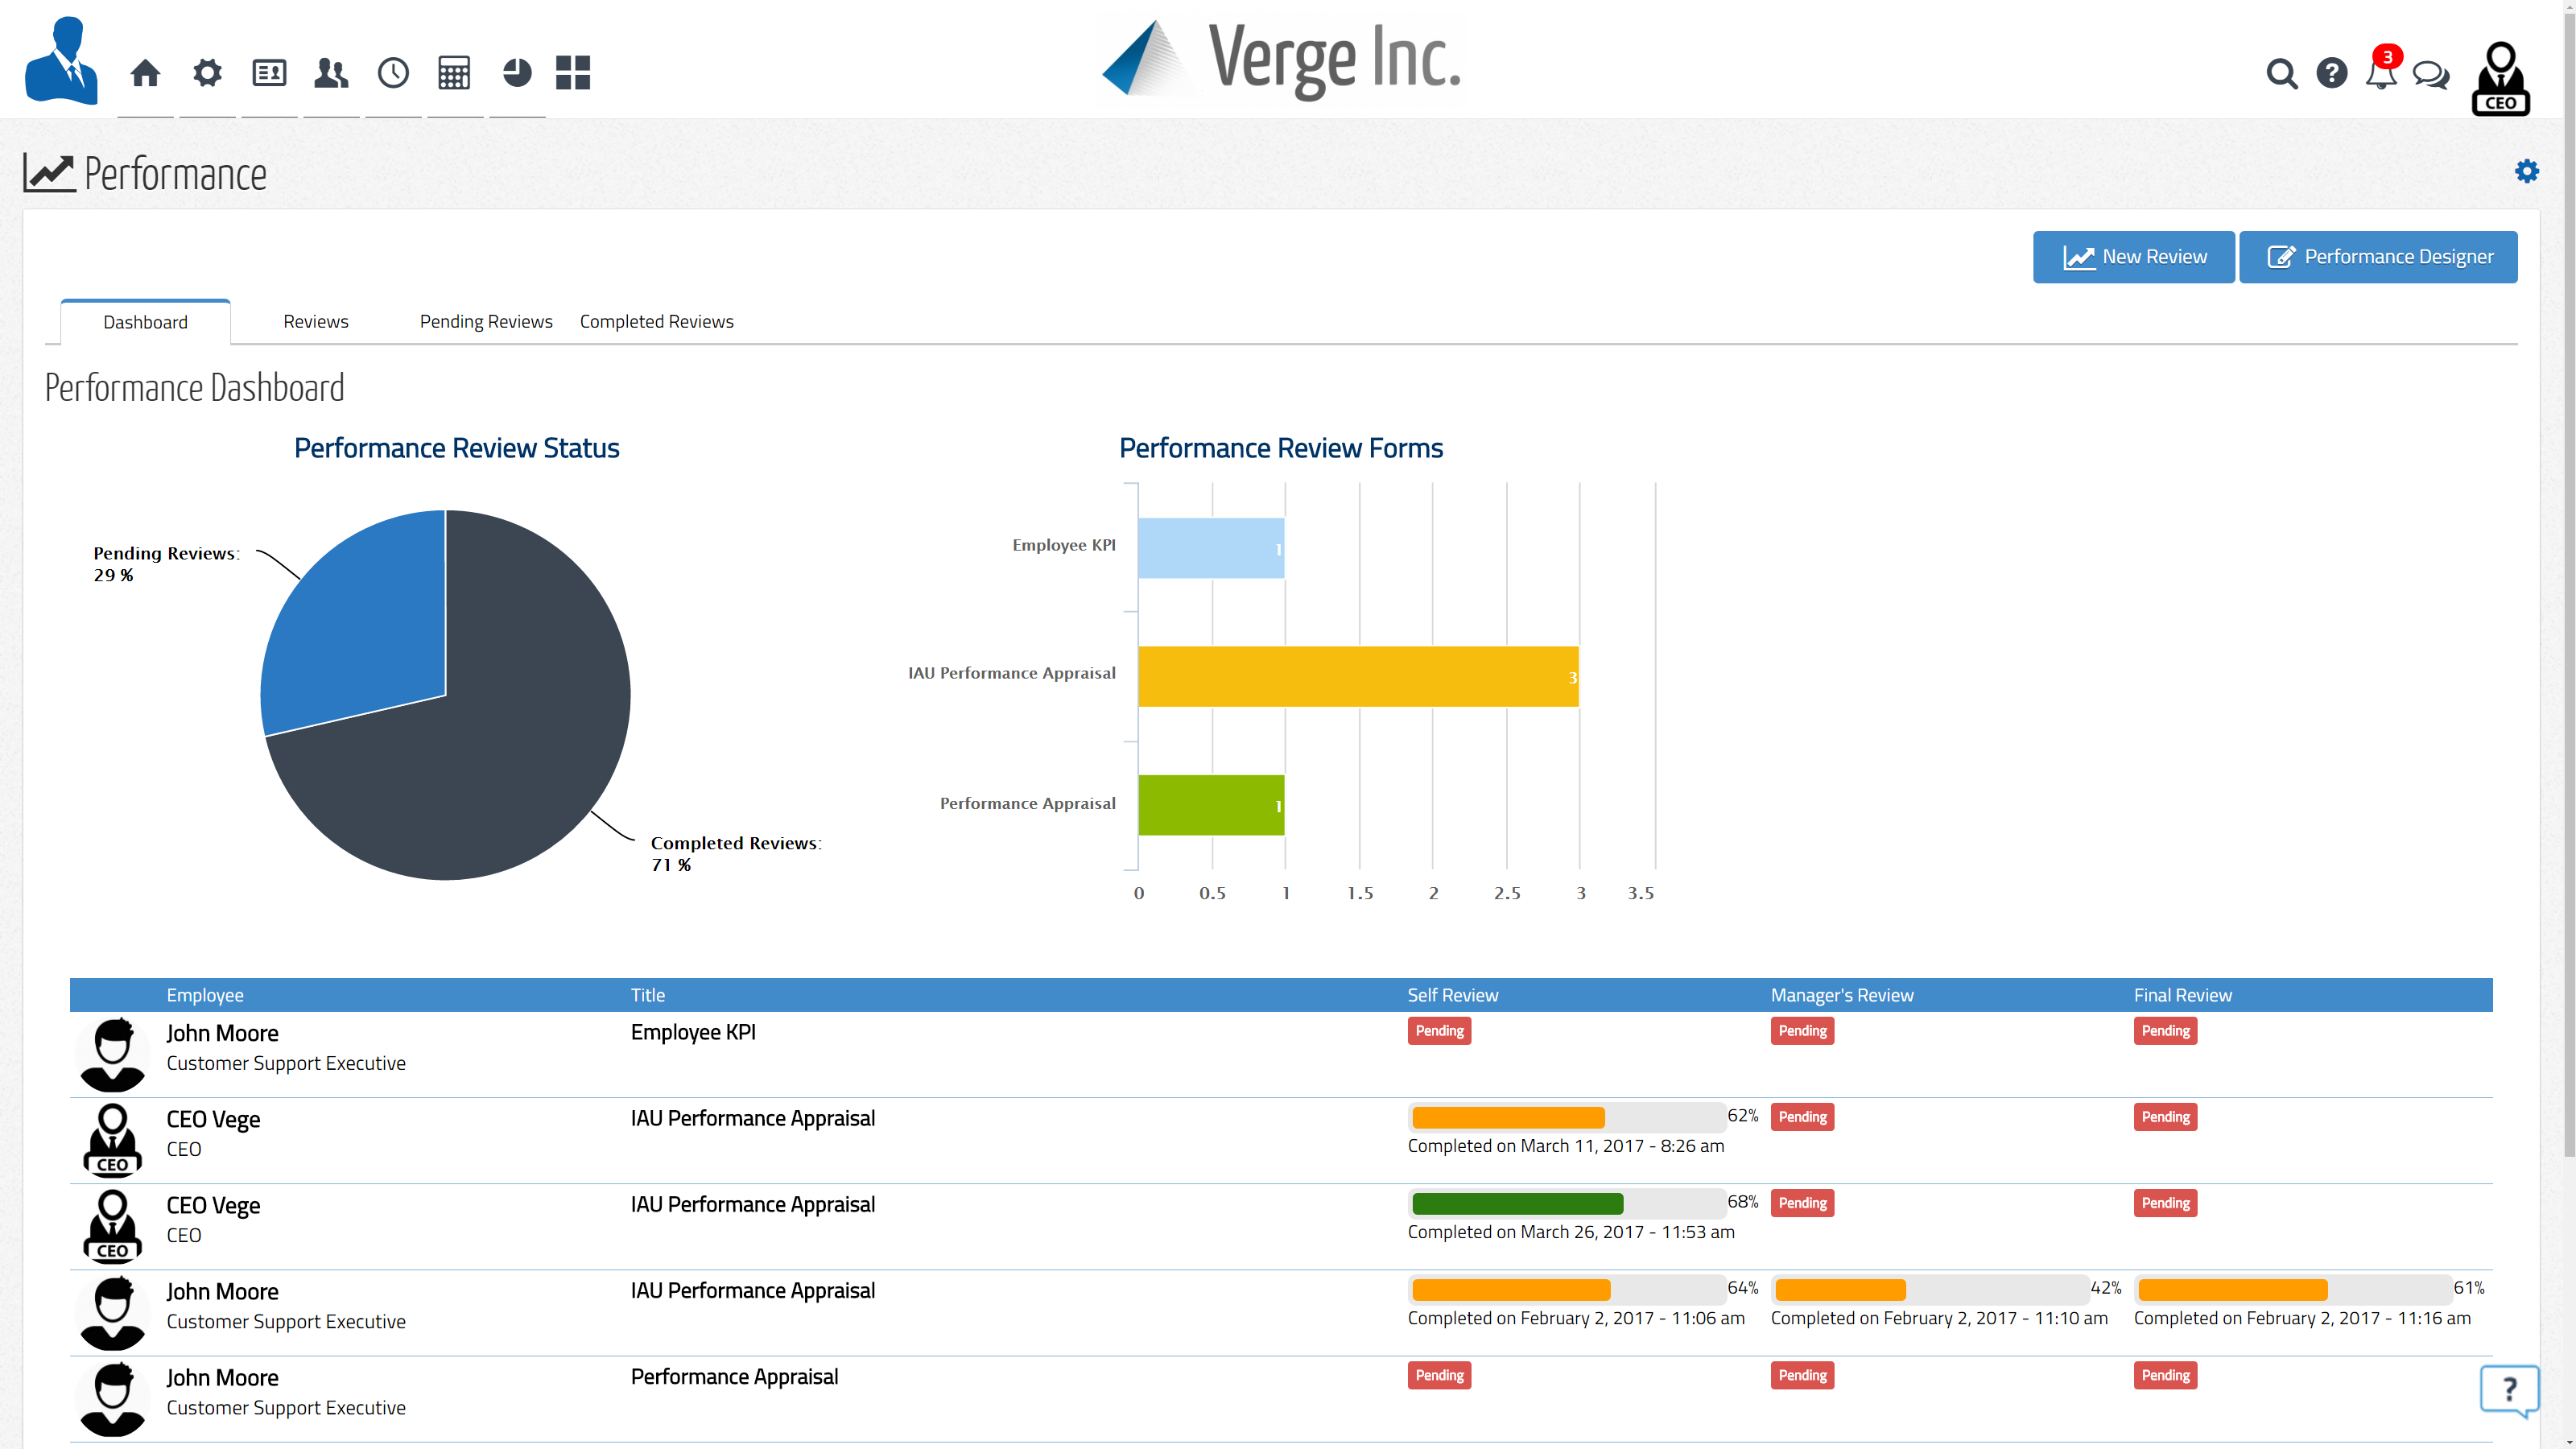
Task: Click the New Review button
Action: click(x=2133, y=256)
